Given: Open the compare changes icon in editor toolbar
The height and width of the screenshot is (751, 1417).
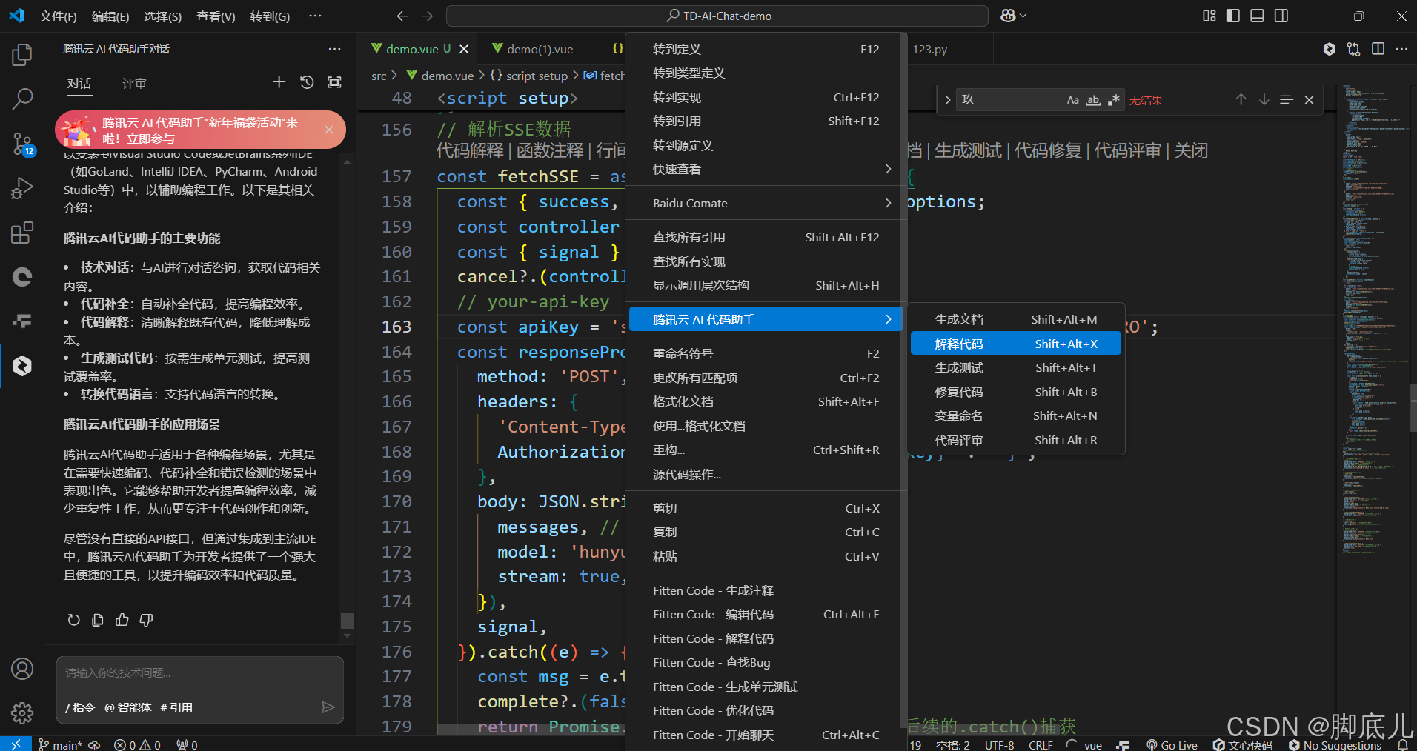Looking at the screenshot, I should 1353,49.
